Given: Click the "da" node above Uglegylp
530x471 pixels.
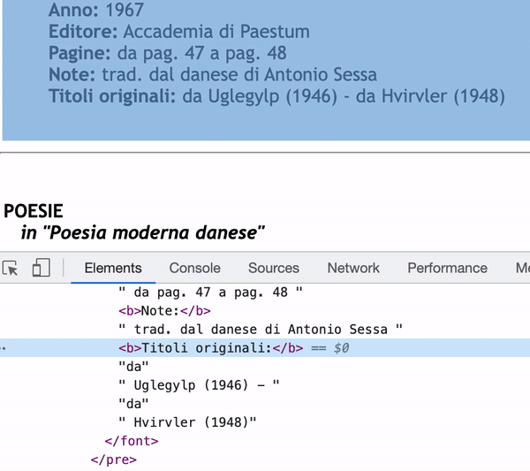Looking at the screenshot, I should click(x=133, y=366).
